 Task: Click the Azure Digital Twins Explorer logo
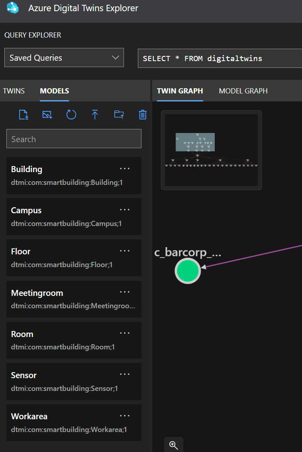point(13,8)
